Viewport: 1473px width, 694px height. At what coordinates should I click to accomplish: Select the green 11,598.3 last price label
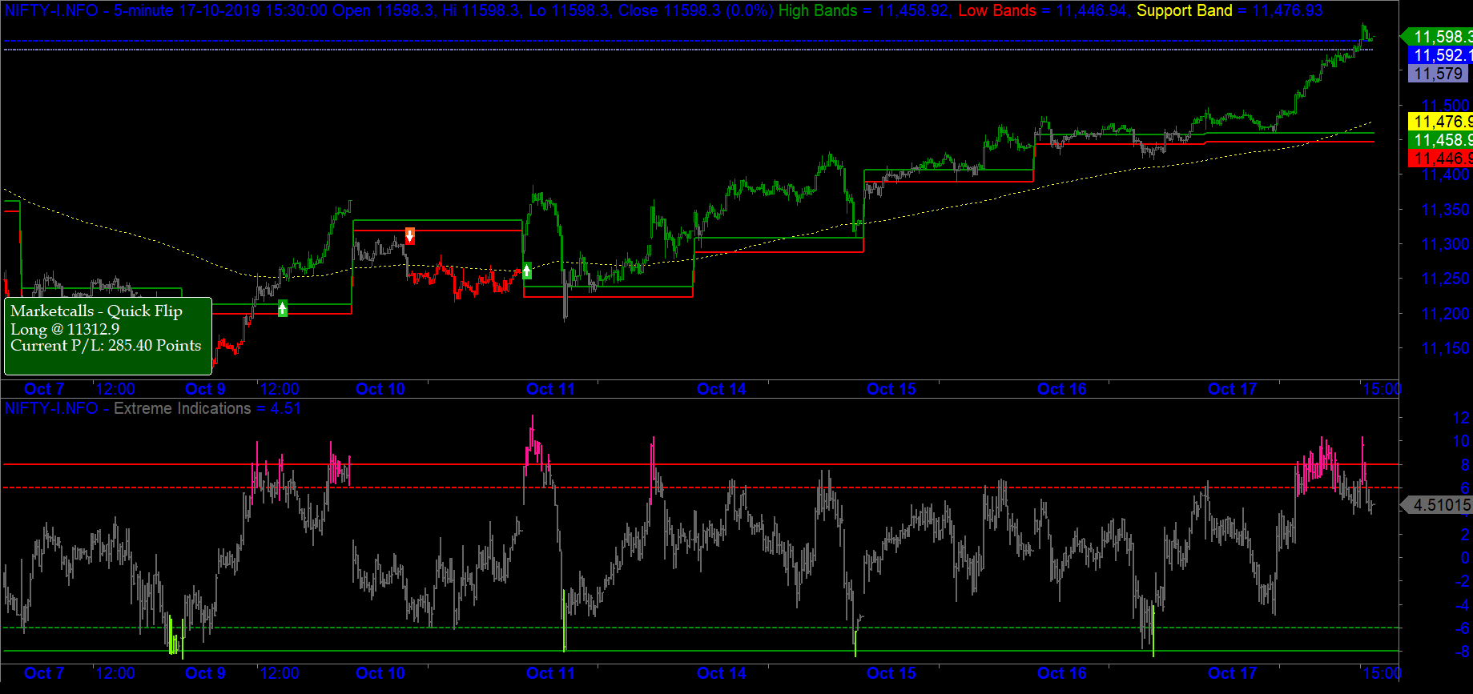pos(1437,36)
